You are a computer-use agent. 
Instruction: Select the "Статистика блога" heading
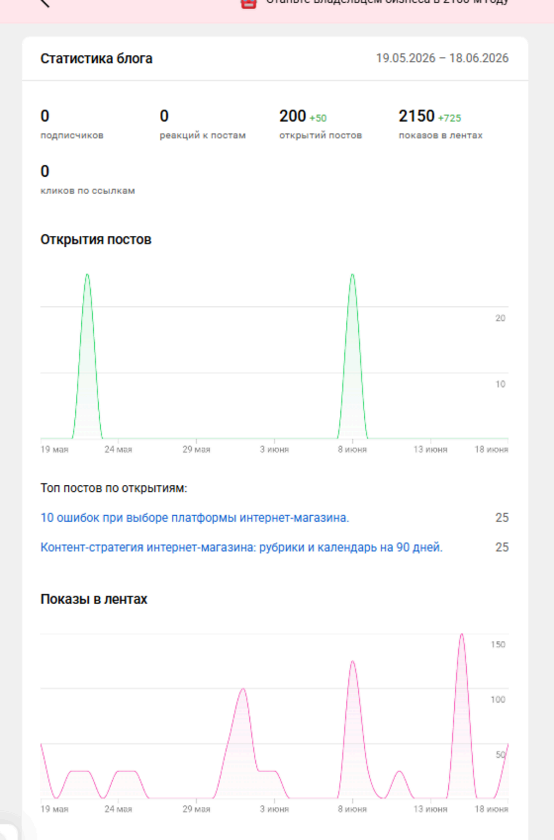[96, 59]
